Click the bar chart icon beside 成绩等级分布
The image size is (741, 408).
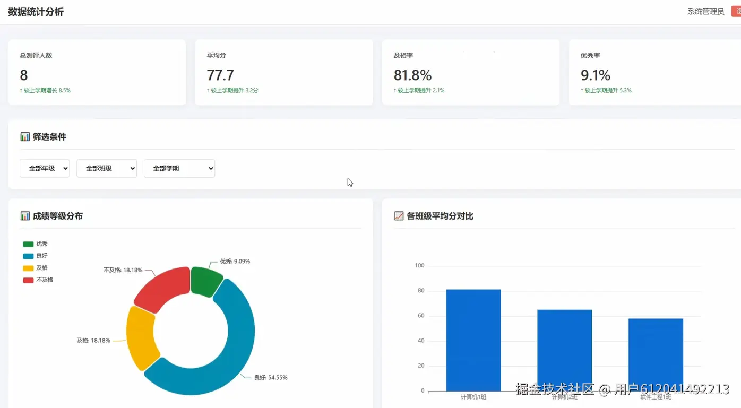pyautogui.click(x=25, y=216)
